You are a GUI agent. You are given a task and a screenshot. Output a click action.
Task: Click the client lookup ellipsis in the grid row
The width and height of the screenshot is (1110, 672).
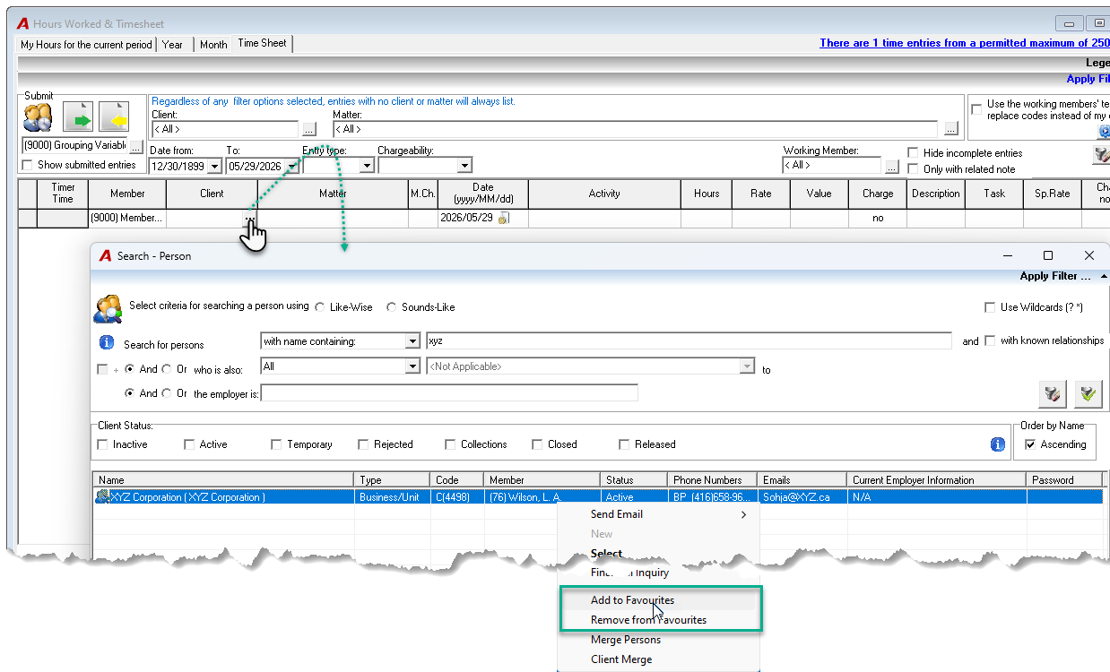click(x=250, y=219)
